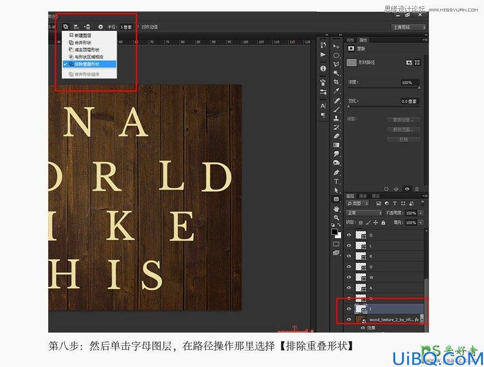484x367 pixels.
Task: Select the Pen tool
Action: (x=336, y=172)
